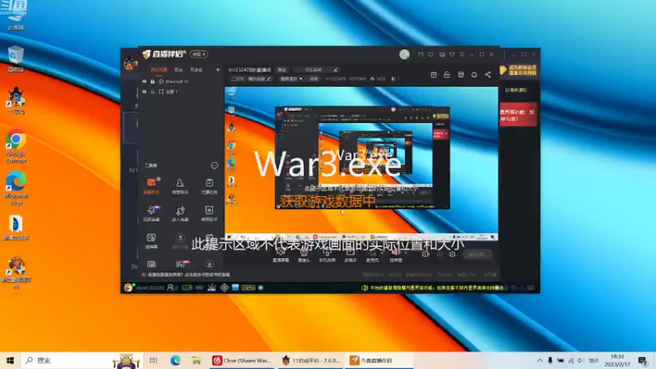Open the first tool in bottom toolbox row
This screenshot has height=369, width=656.
point(152,264)
